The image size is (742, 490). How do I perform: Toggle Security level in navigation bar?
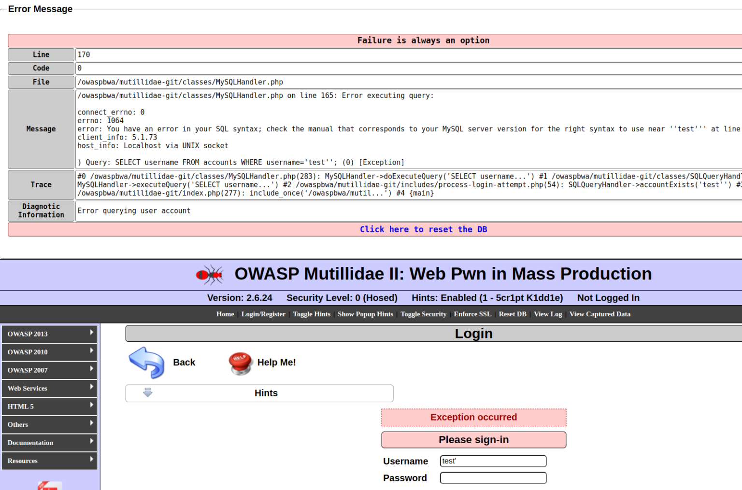(423, 314)
